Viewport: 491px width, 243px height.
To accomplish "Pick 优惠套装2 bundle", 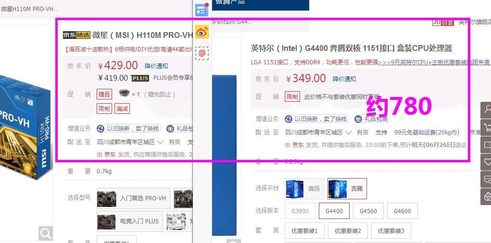I will 348,231.
